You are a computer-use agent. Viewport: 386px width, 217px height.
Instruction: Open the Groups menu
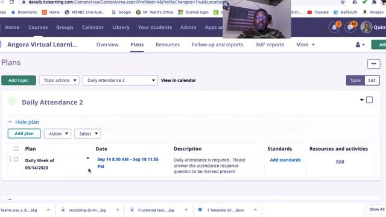point(65,27)
